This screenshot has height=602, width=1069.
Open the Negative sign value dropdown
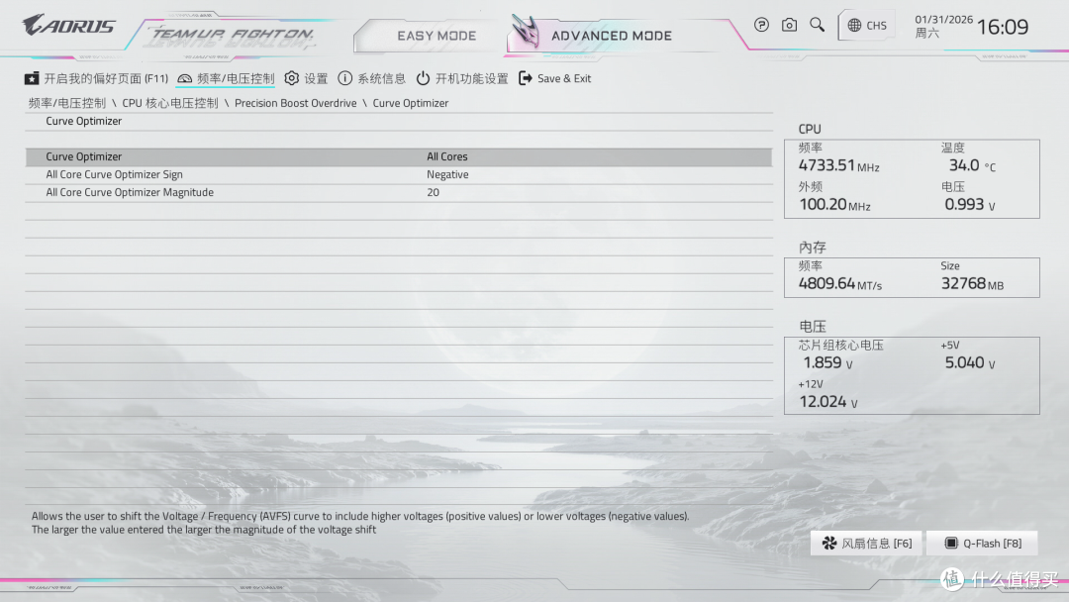click(447, 174)
